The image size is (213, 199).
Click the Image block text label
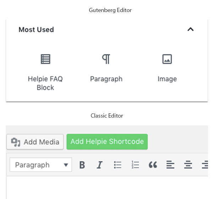click(167, 79)
